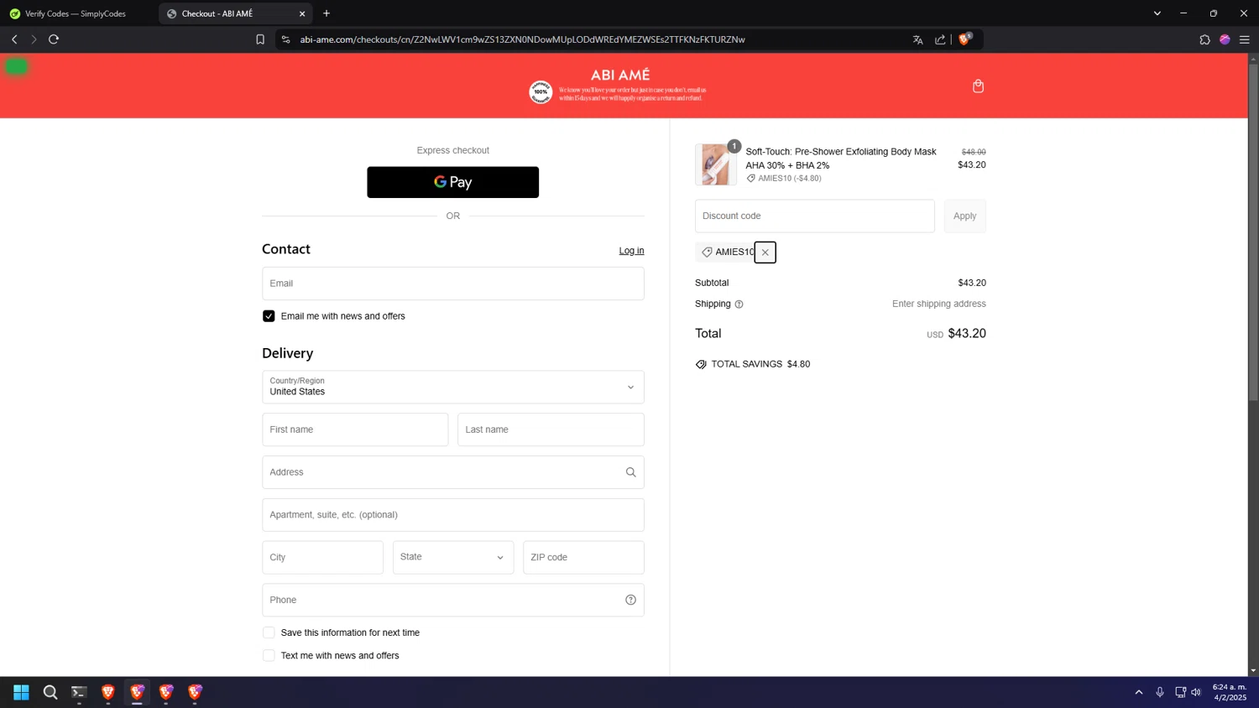Click the Last name field
The height and width of the screenshot is (708, 1259).
tap(551, 429)
